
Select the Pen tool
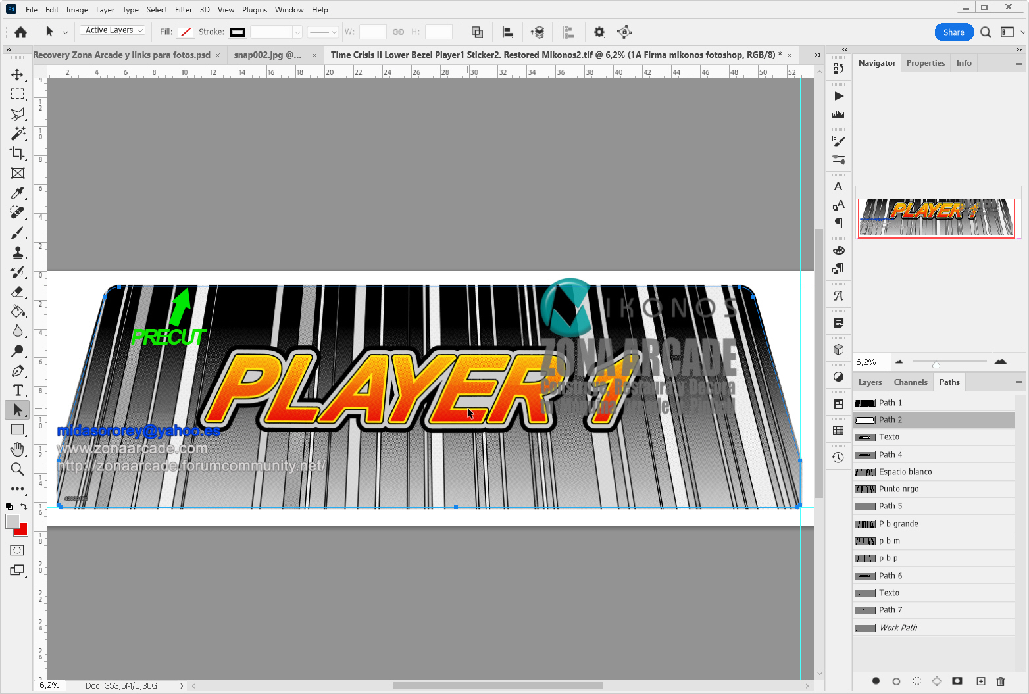coord(17,370)
